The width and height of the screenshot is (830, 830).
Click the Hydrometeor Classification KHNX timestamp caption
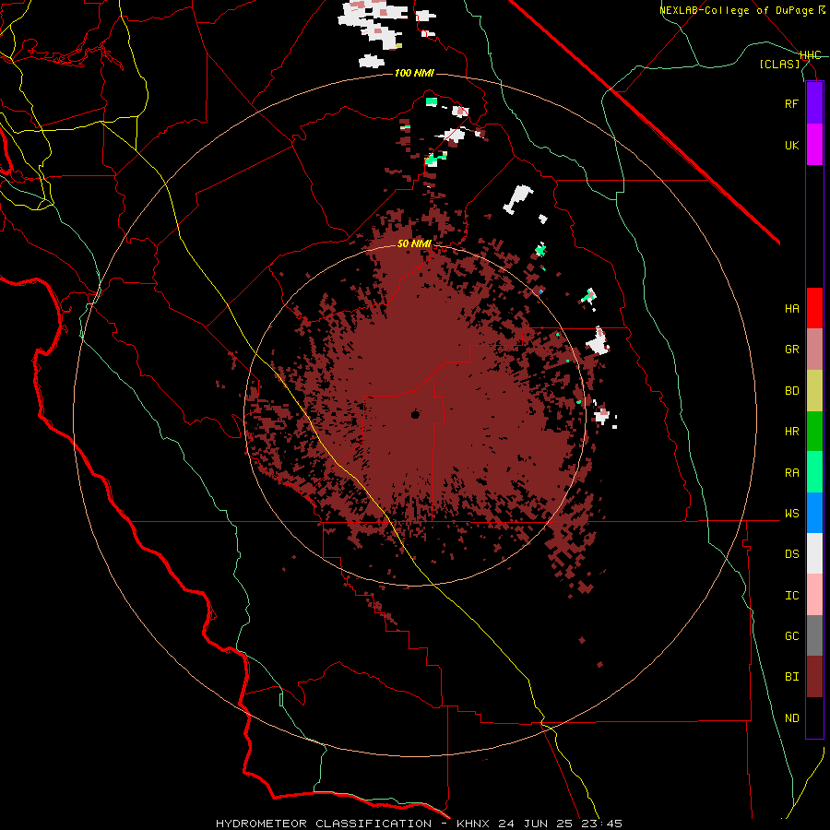419,824
